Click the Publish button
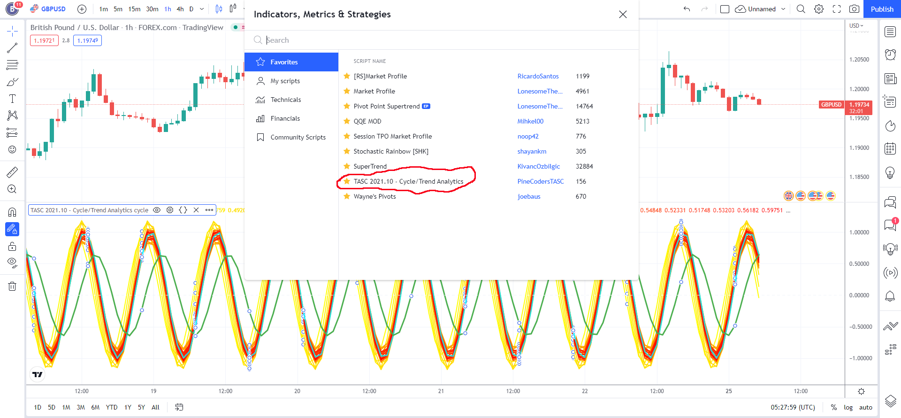The width and height of the screenshot is (901, 418). coord(882,9)
